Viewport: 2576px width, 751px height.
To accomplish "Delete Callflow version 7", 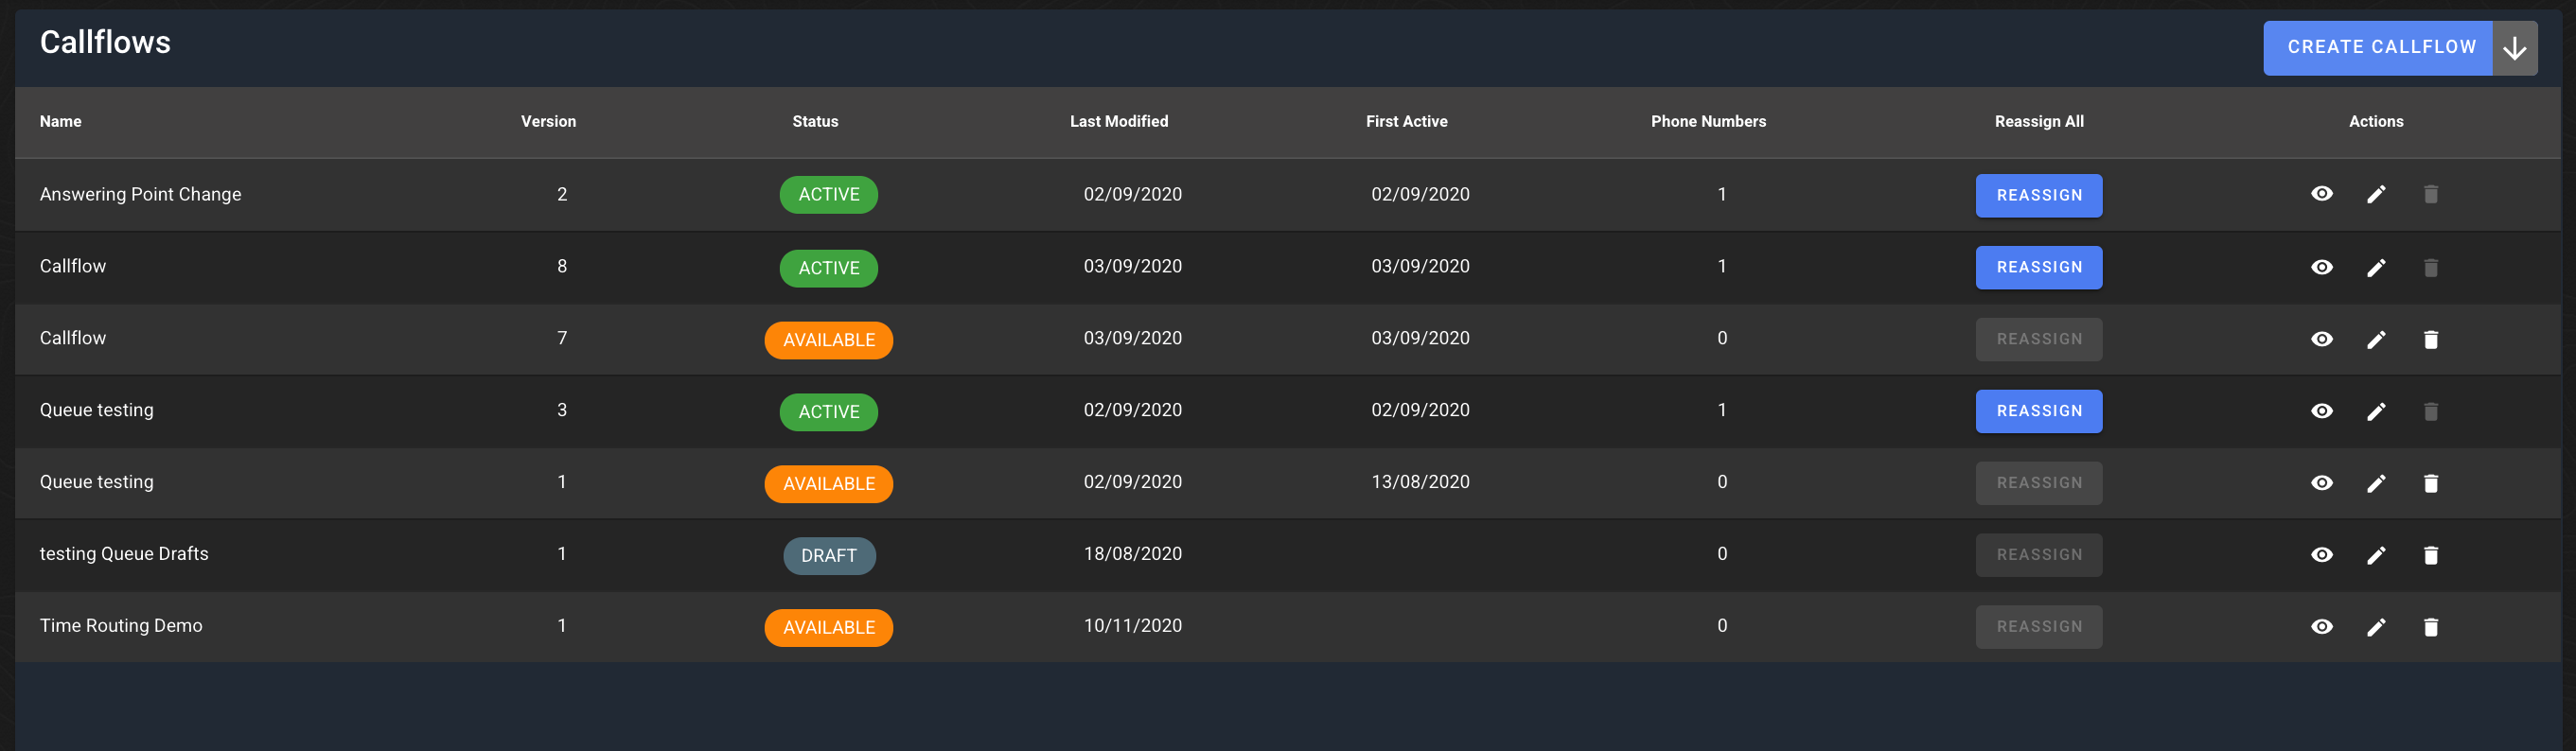I will 2430,339.
